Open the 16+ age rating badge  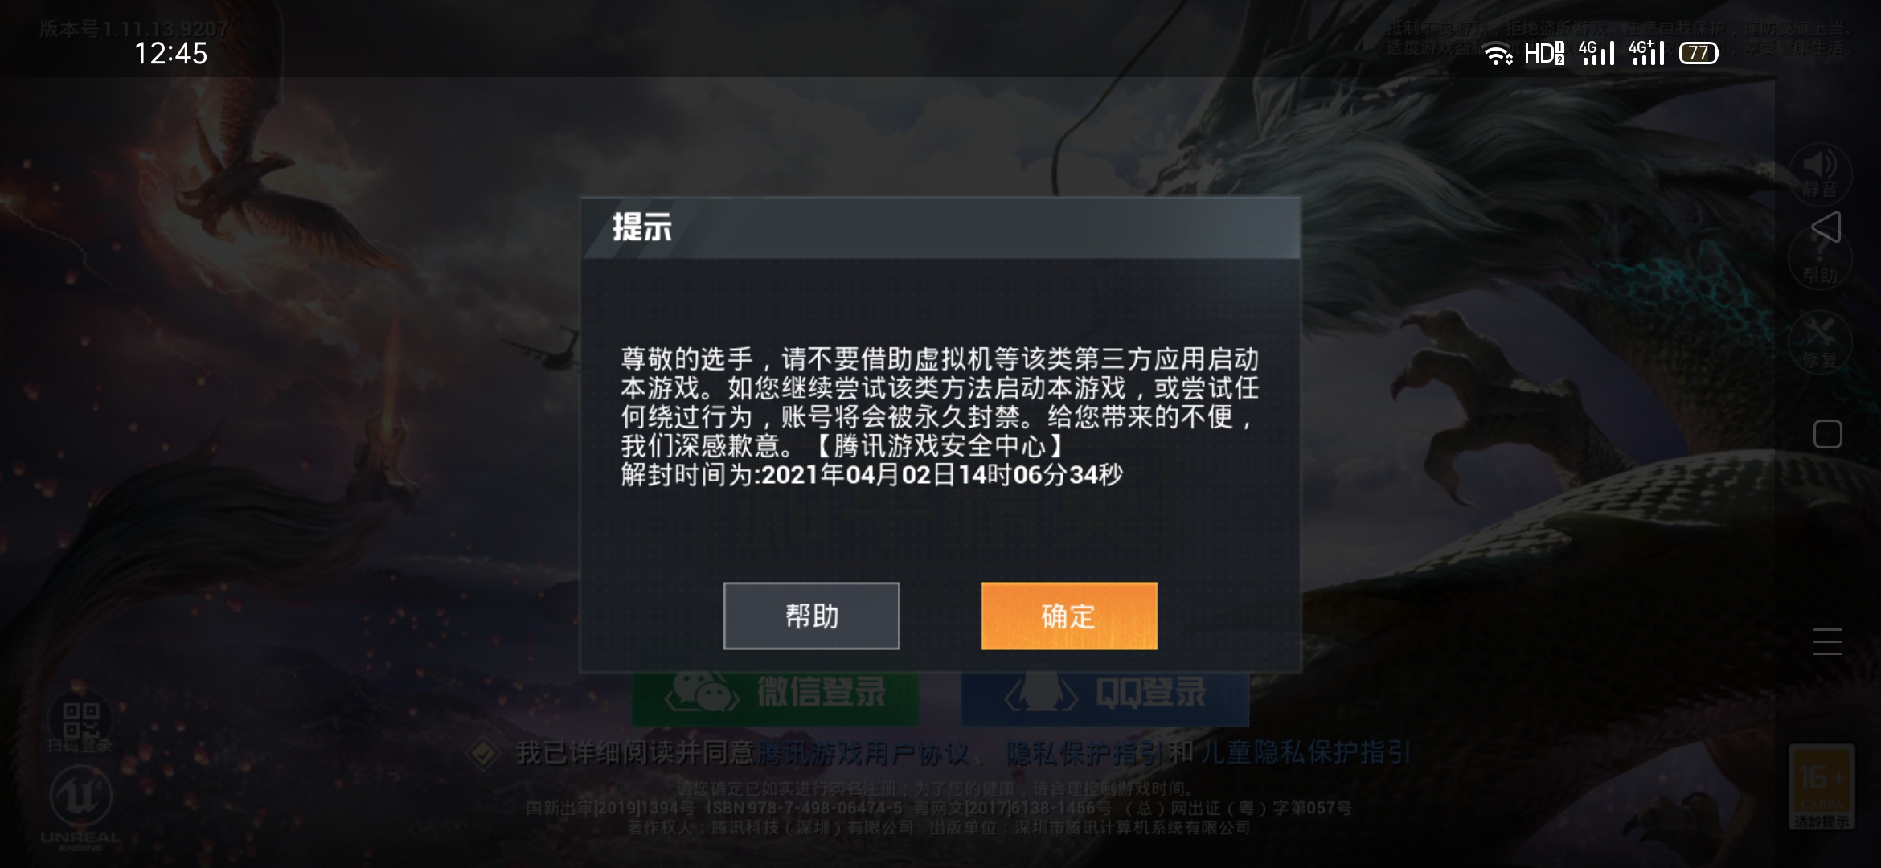point(1822,787)
